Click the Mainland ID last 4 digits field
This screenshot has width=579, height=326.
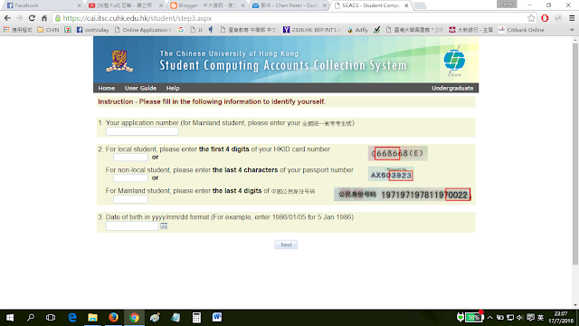tap(130, 199)
